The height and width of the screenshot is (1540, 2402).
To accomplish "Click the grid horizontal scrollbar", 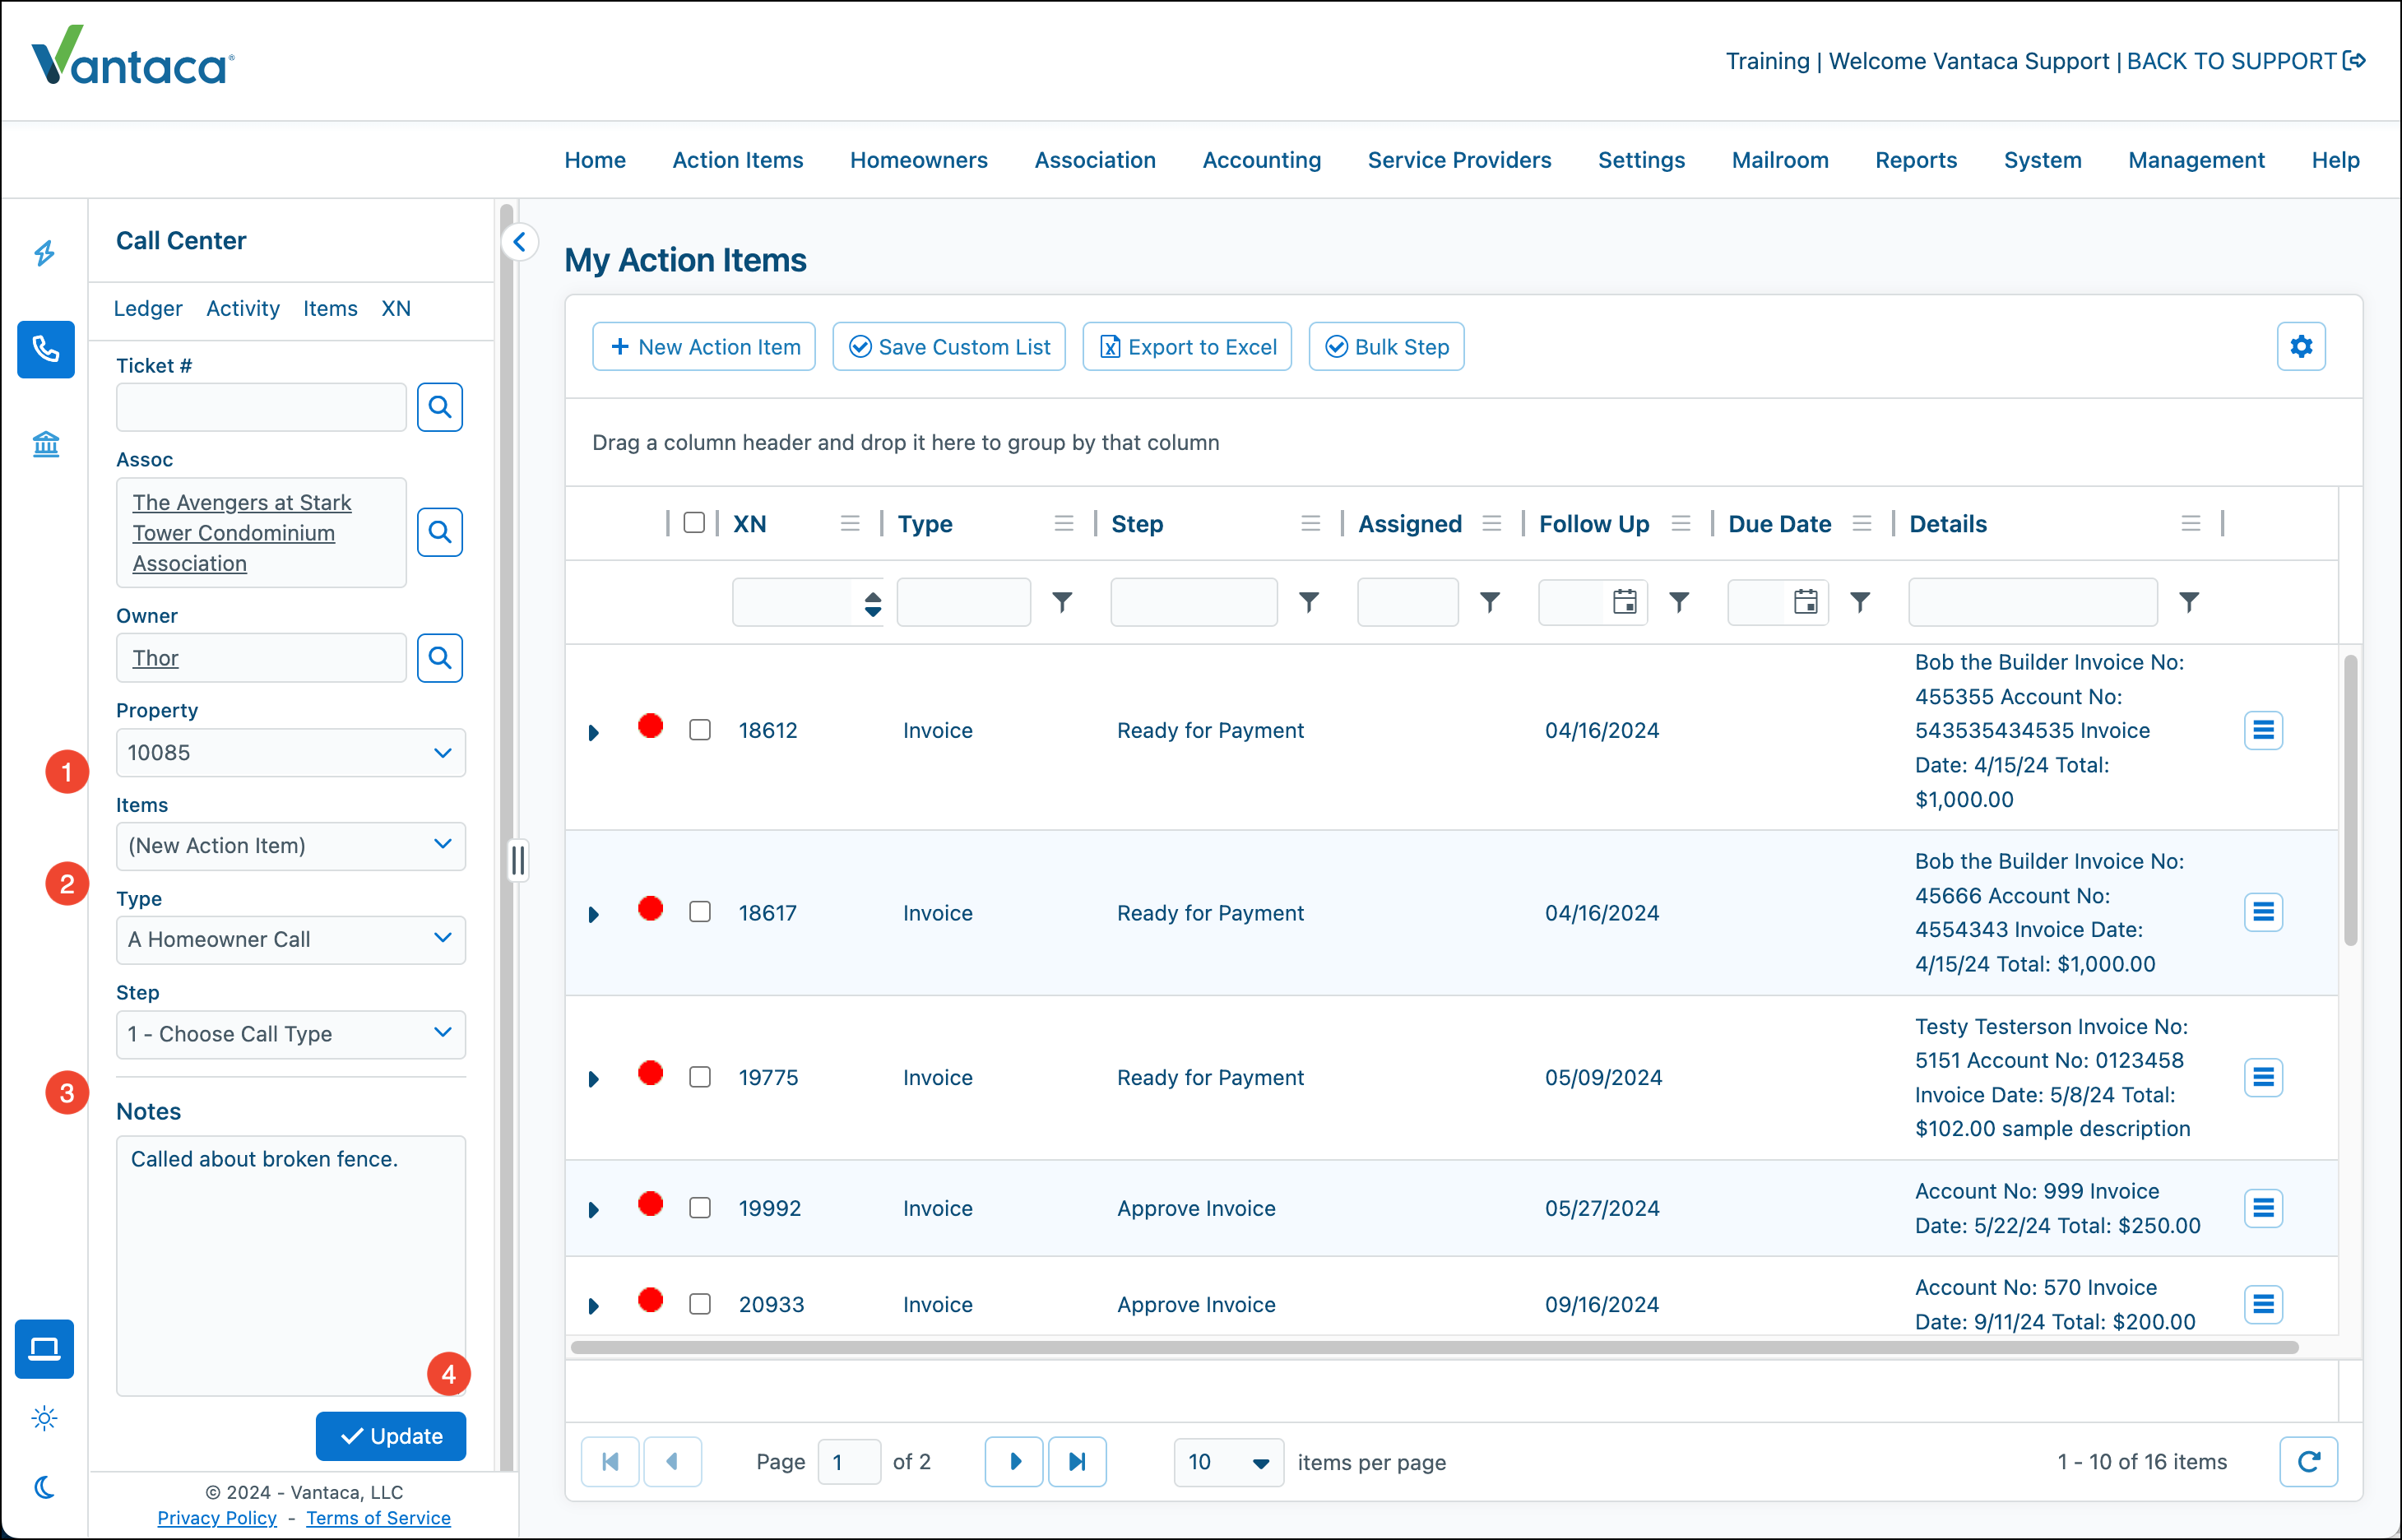I will (1434, 1348).
